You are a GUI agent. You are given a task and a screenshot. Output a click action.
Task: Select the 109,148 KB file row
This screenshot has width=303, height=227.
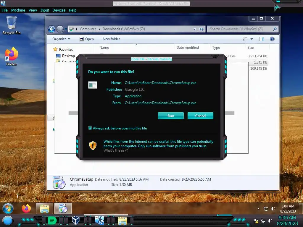(x=259, y=69)
